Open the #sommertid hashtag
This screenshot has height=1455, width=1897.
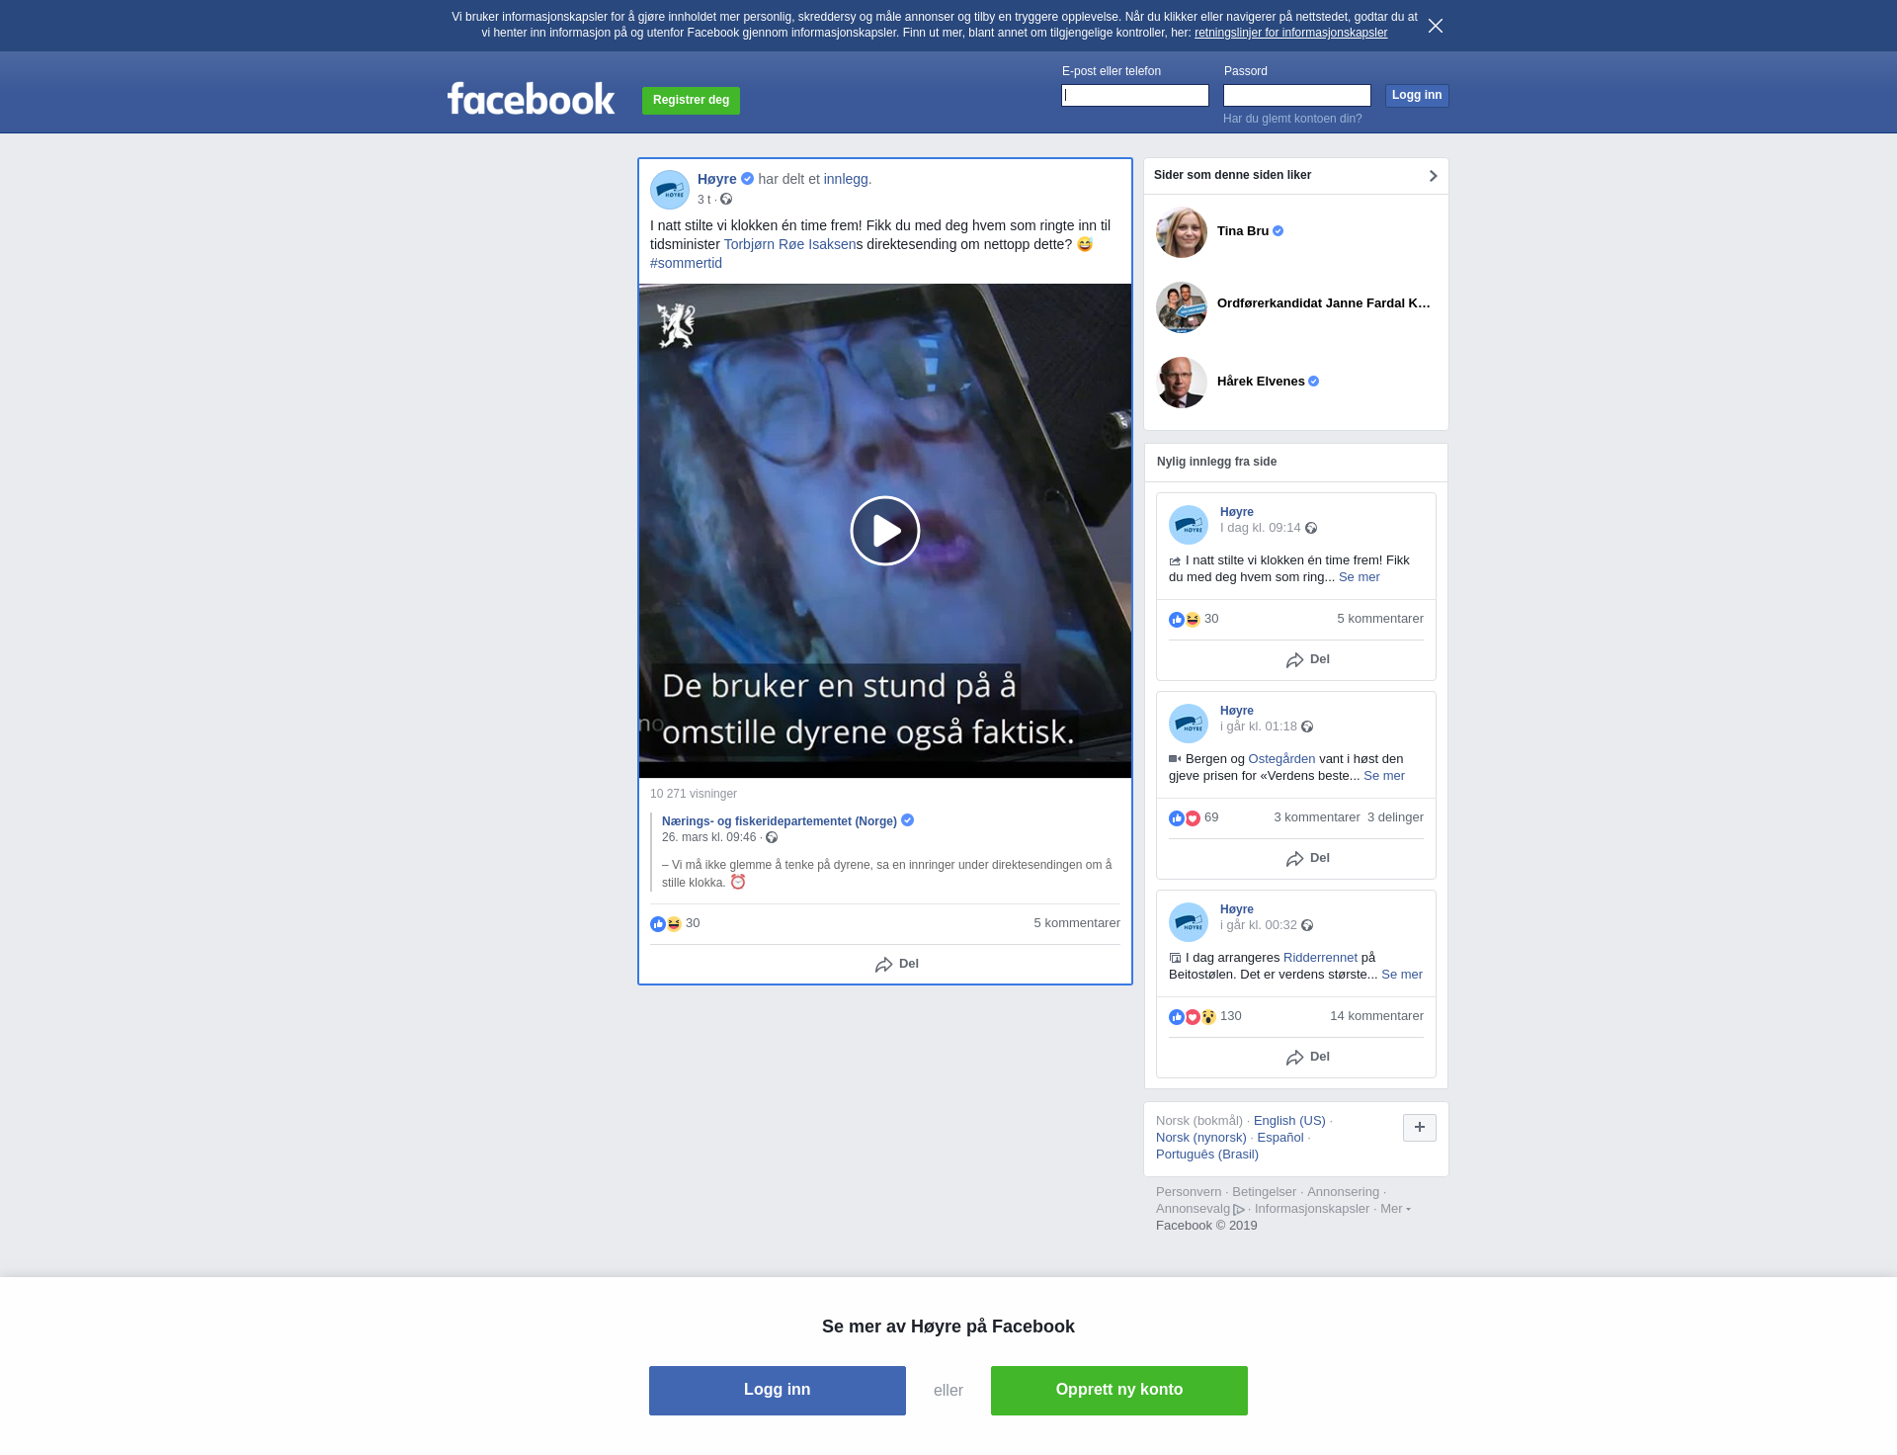[686, 263]
